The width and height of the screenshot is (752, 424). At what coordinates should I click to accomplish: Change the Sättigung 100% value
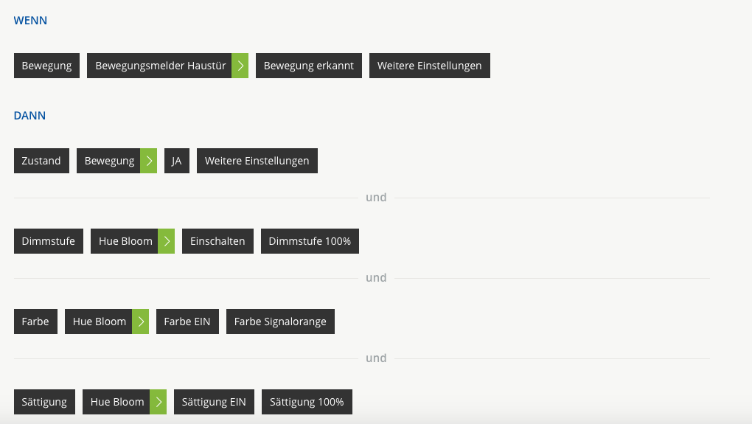tap(307, 402)
